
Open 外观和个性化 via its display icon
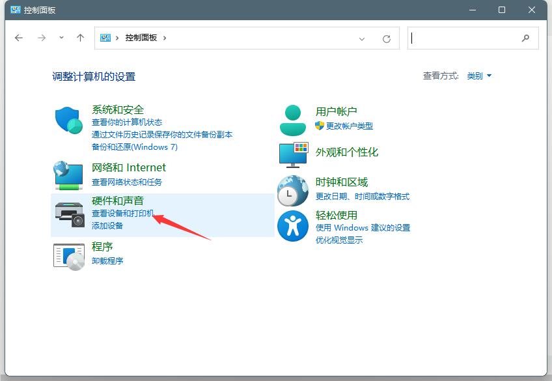tap(292, 155)
